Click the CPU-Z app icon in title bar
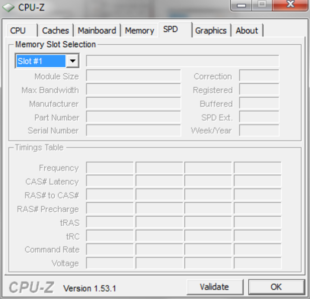This screenshot has width=310, height=299. pyautogui.click(x=8, y=7)
